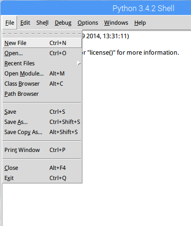Image resolution: width=191 pixels, height=226 pixels.
Task: Click Print Window menu item
Action: coord(42,150)
